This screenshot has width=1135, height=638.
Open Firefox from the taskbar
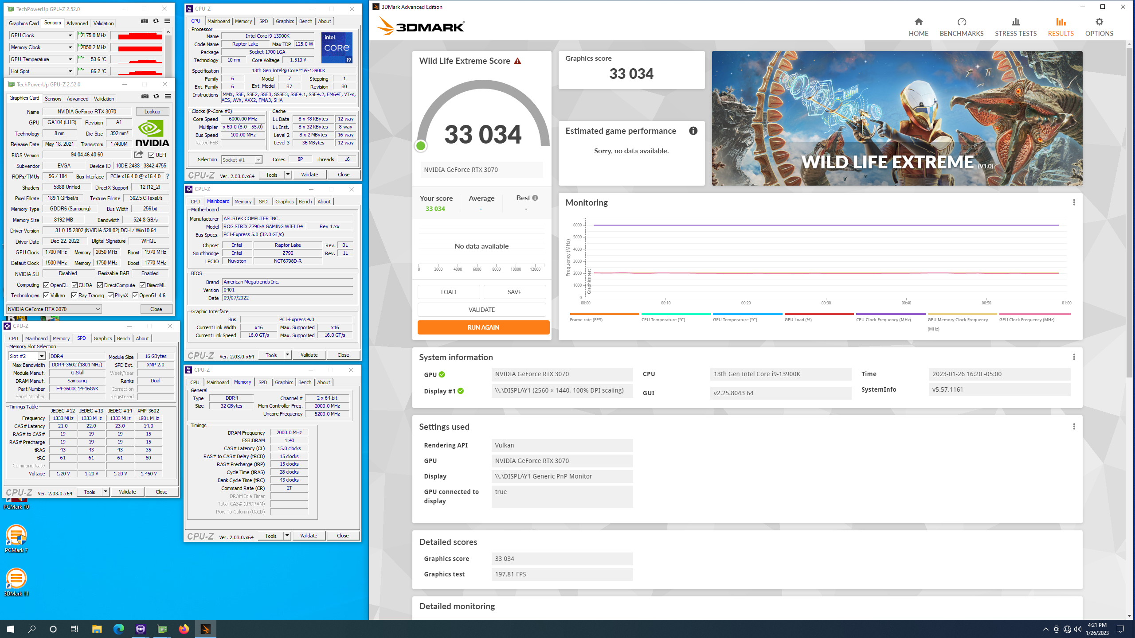point(184,629)
